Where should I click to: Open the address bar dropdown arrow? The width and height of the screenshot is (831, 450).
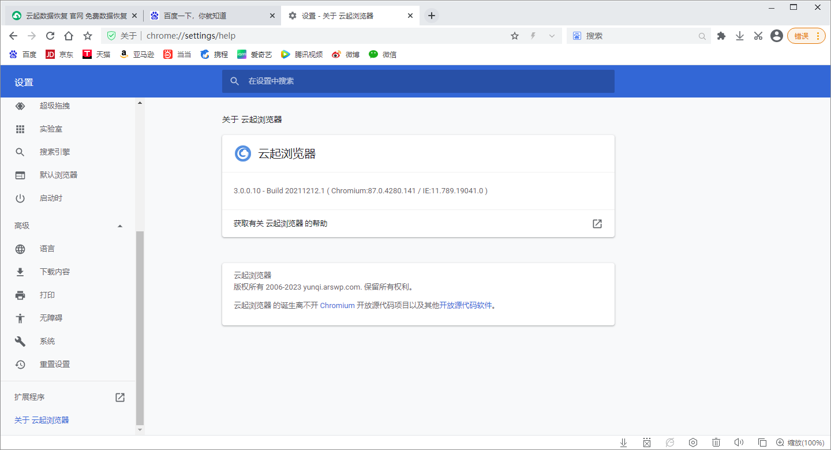(x=552, y=36)
